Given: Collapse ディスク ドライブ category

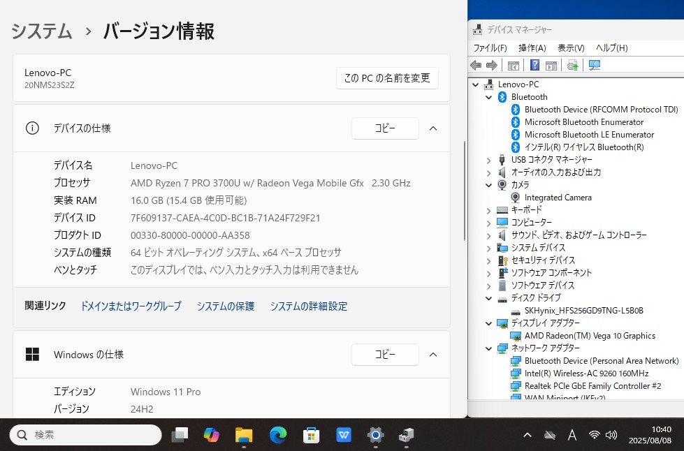Looking at the screenshot, I should coord(488,299).
